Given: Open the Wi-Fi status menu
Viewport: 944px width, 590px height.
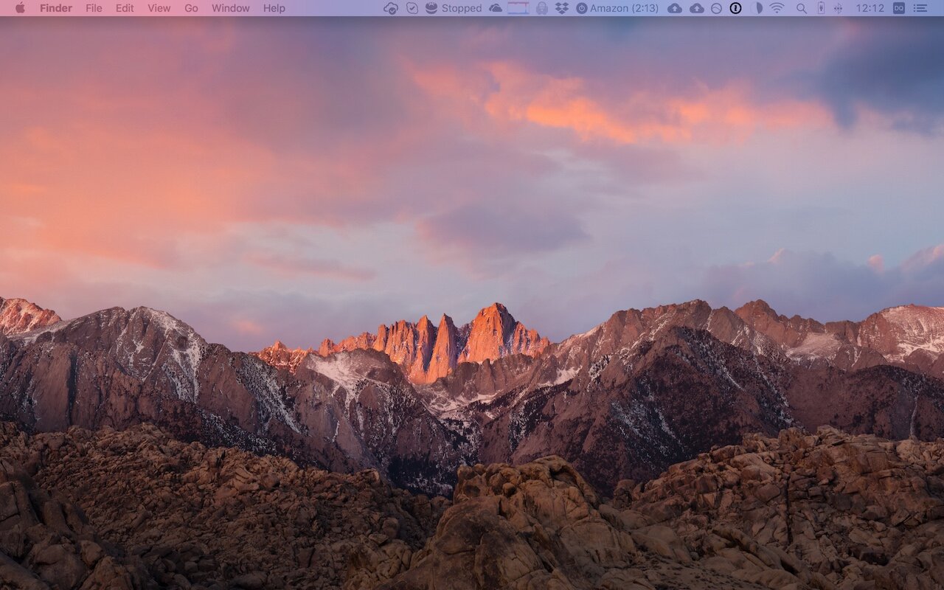Looking at the screenshot, I should [777, 8].
